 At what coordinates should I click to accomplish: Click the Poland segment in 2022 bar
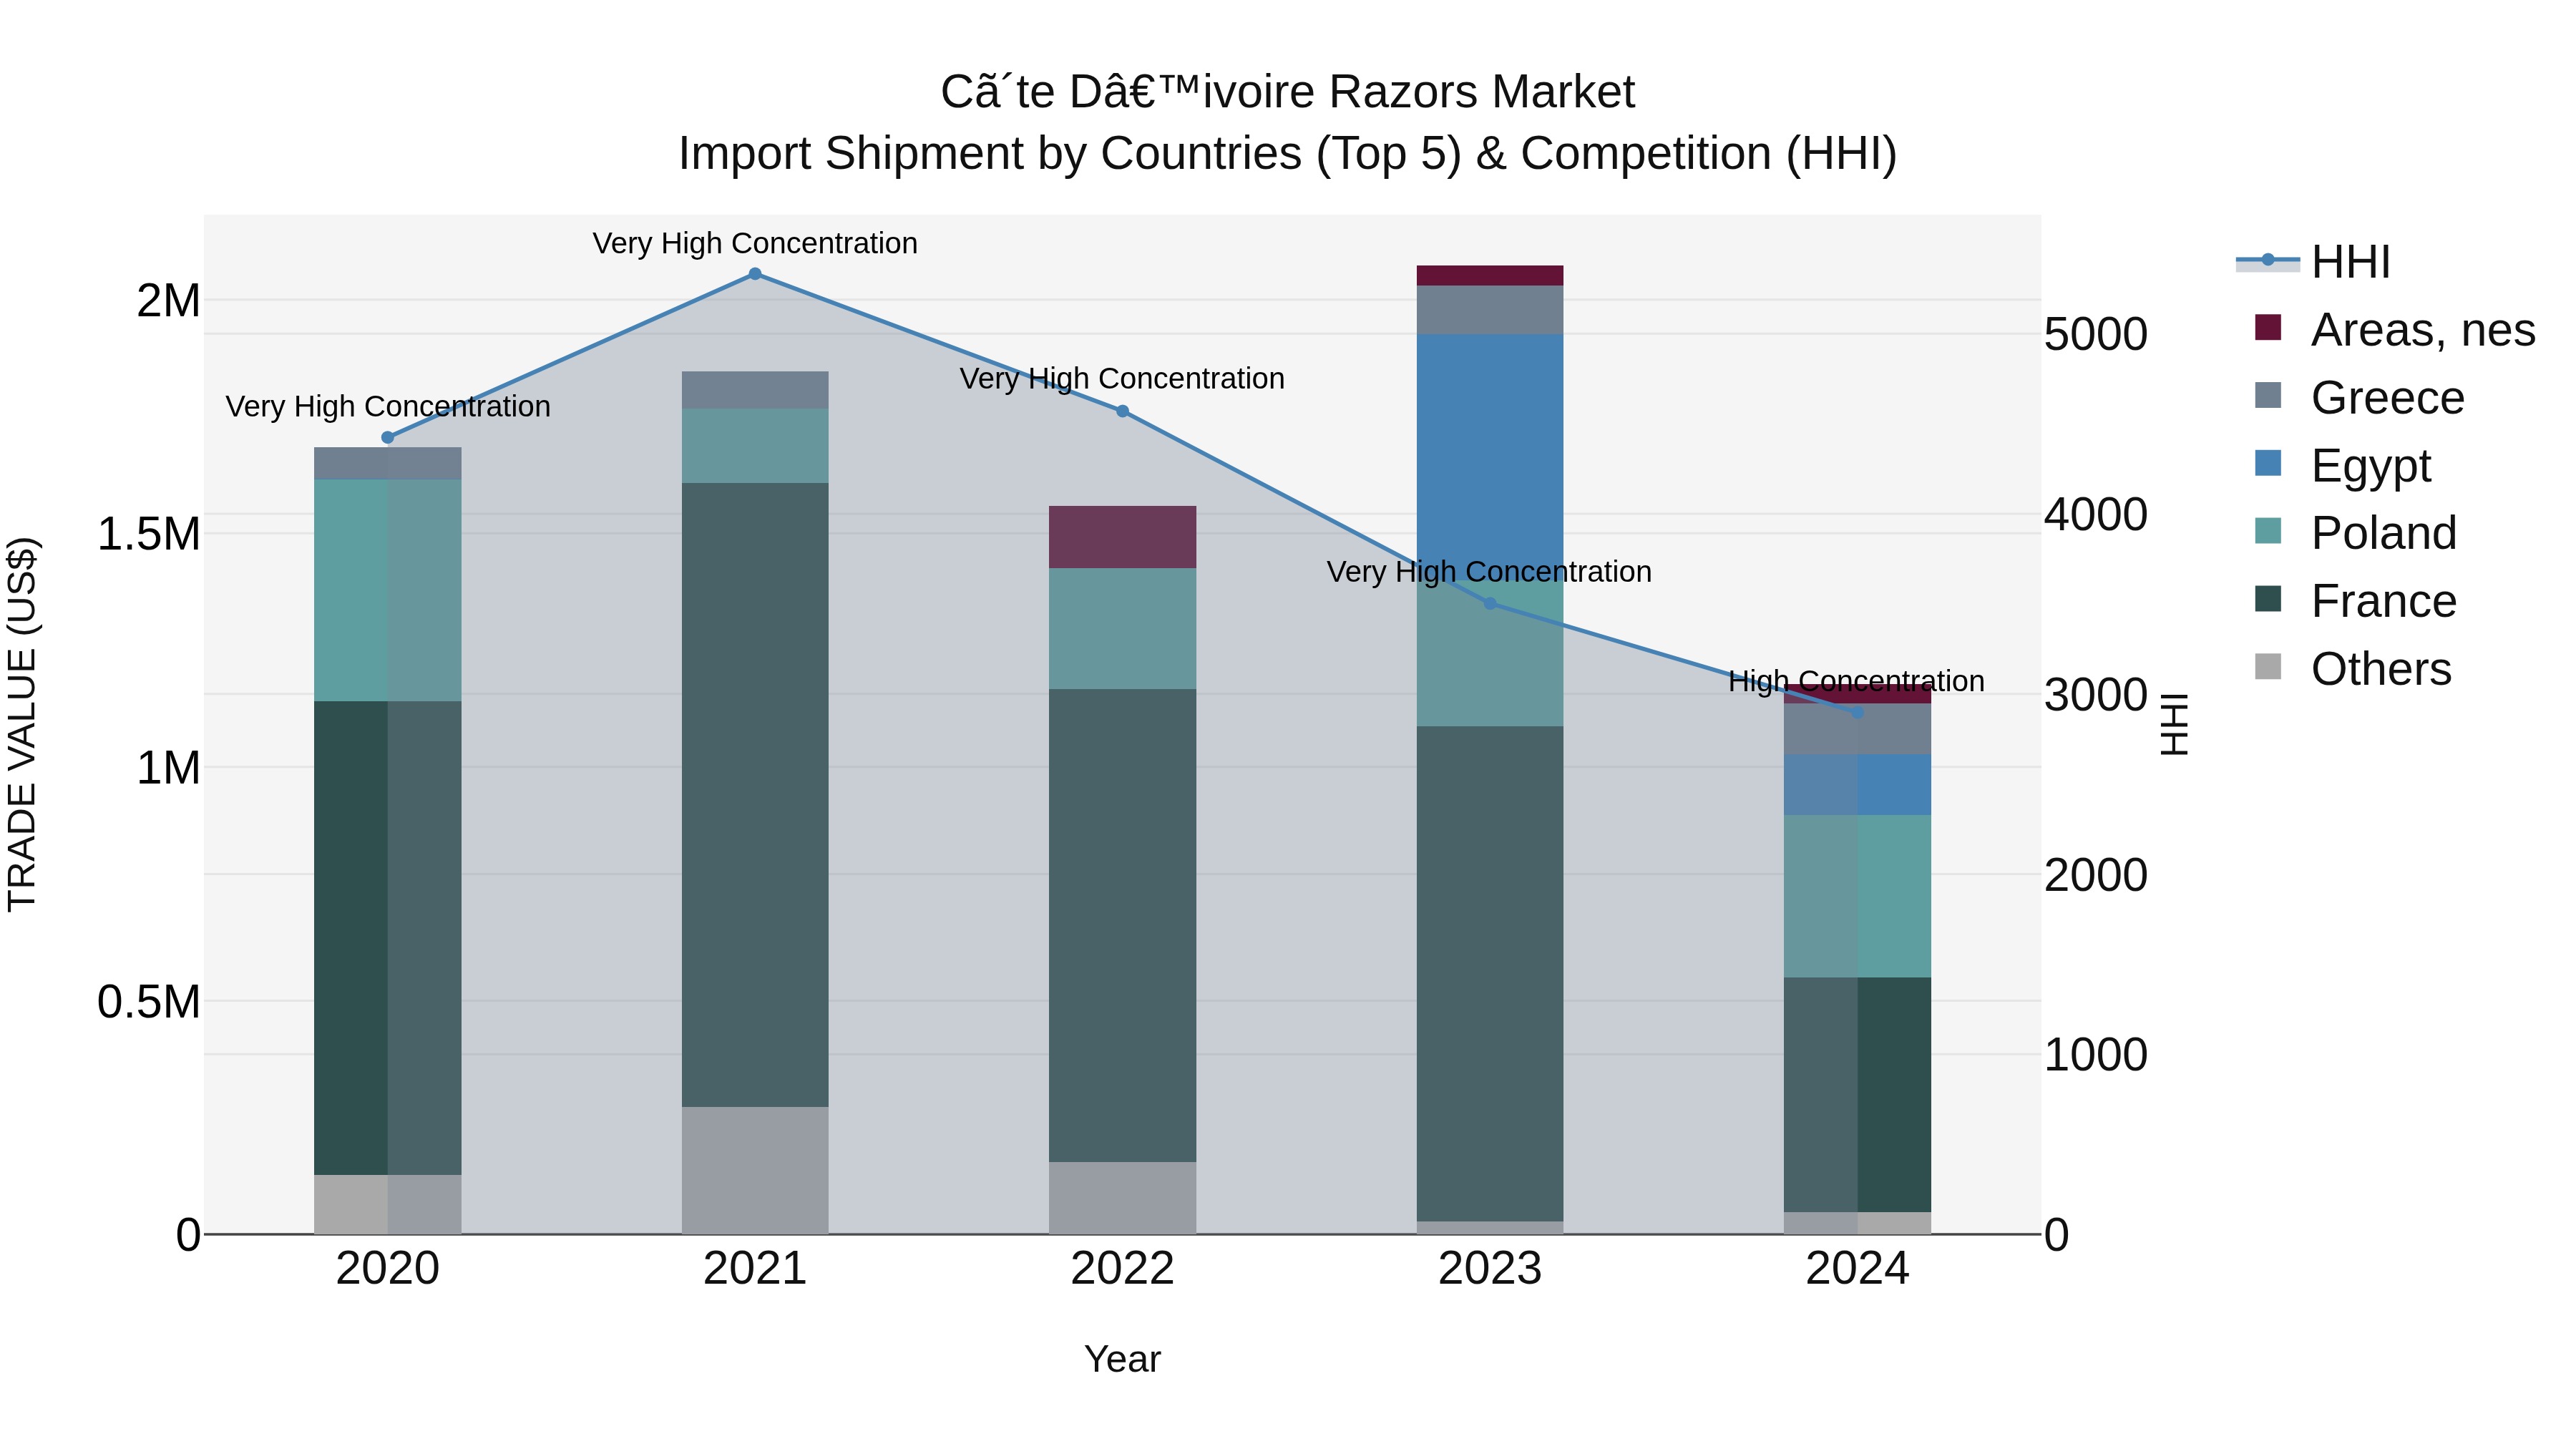pyautogui.click(x=1122, y=629)
